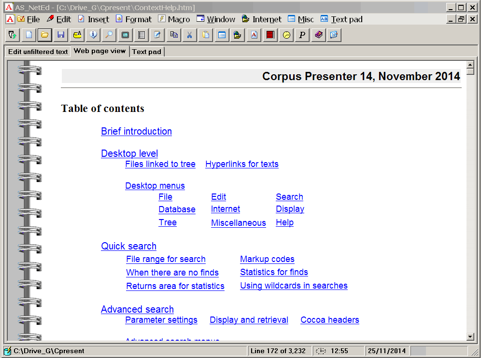Click the scrollbar up arrow
The width and height of the screenshot is (481, 358).
tap(470, 65)
